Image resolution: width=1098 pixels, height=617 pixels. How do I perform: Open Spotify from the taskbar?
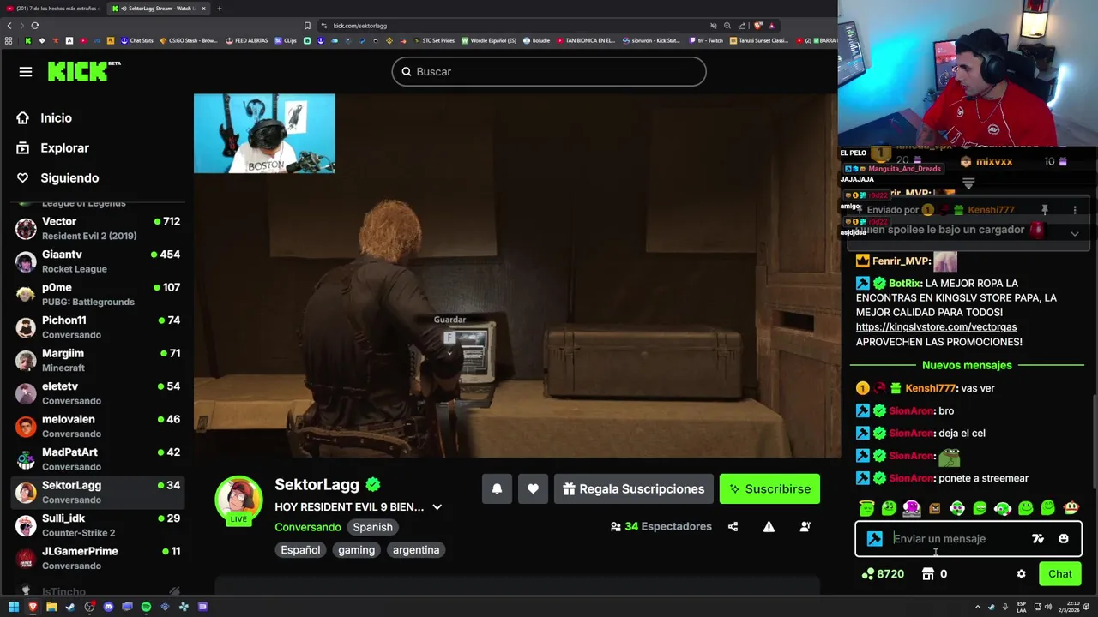tap(146, 607)
